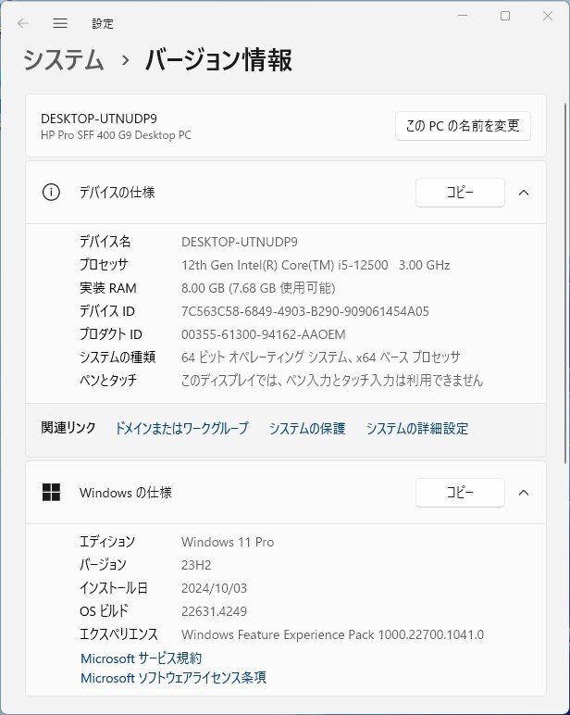Click the プロダクト ID row label

click(x=111, y=334)
